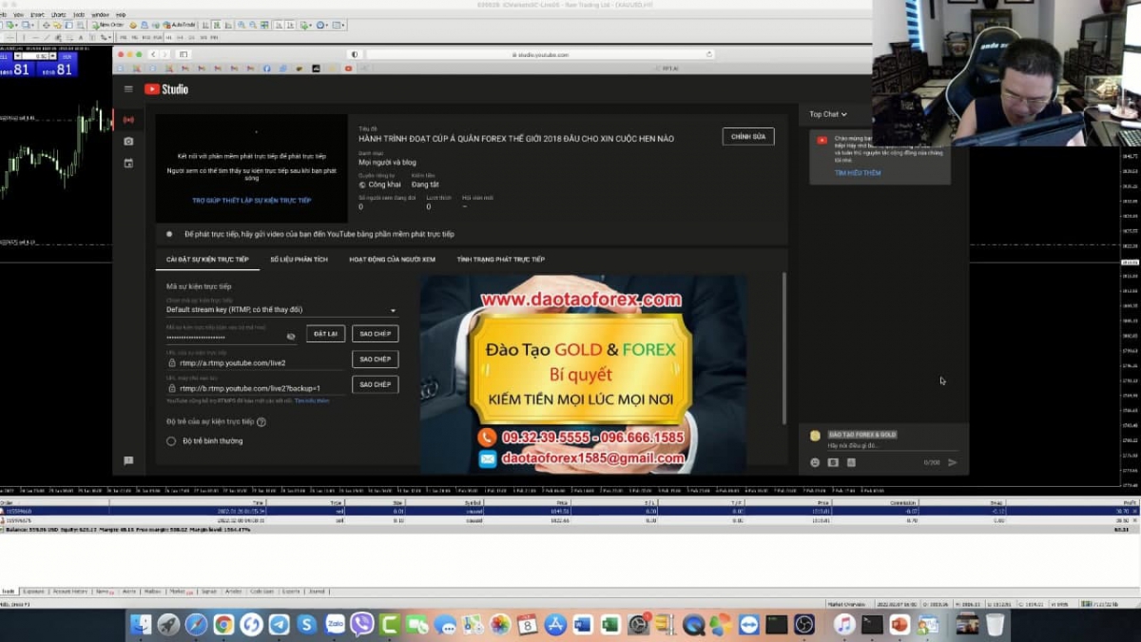The width and height of the screenshot is (1141, 642).
Task: Click TÌM HIỂU THÊM link in chat
Action: click(858, 173)
